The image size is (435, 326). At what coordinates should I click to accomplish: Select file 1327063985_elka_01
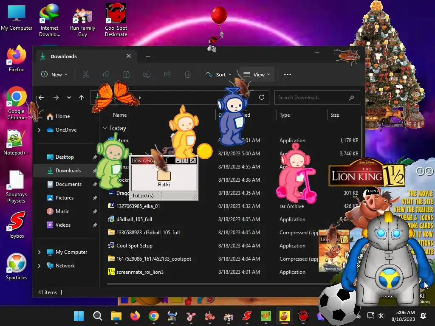coord(138,206)
